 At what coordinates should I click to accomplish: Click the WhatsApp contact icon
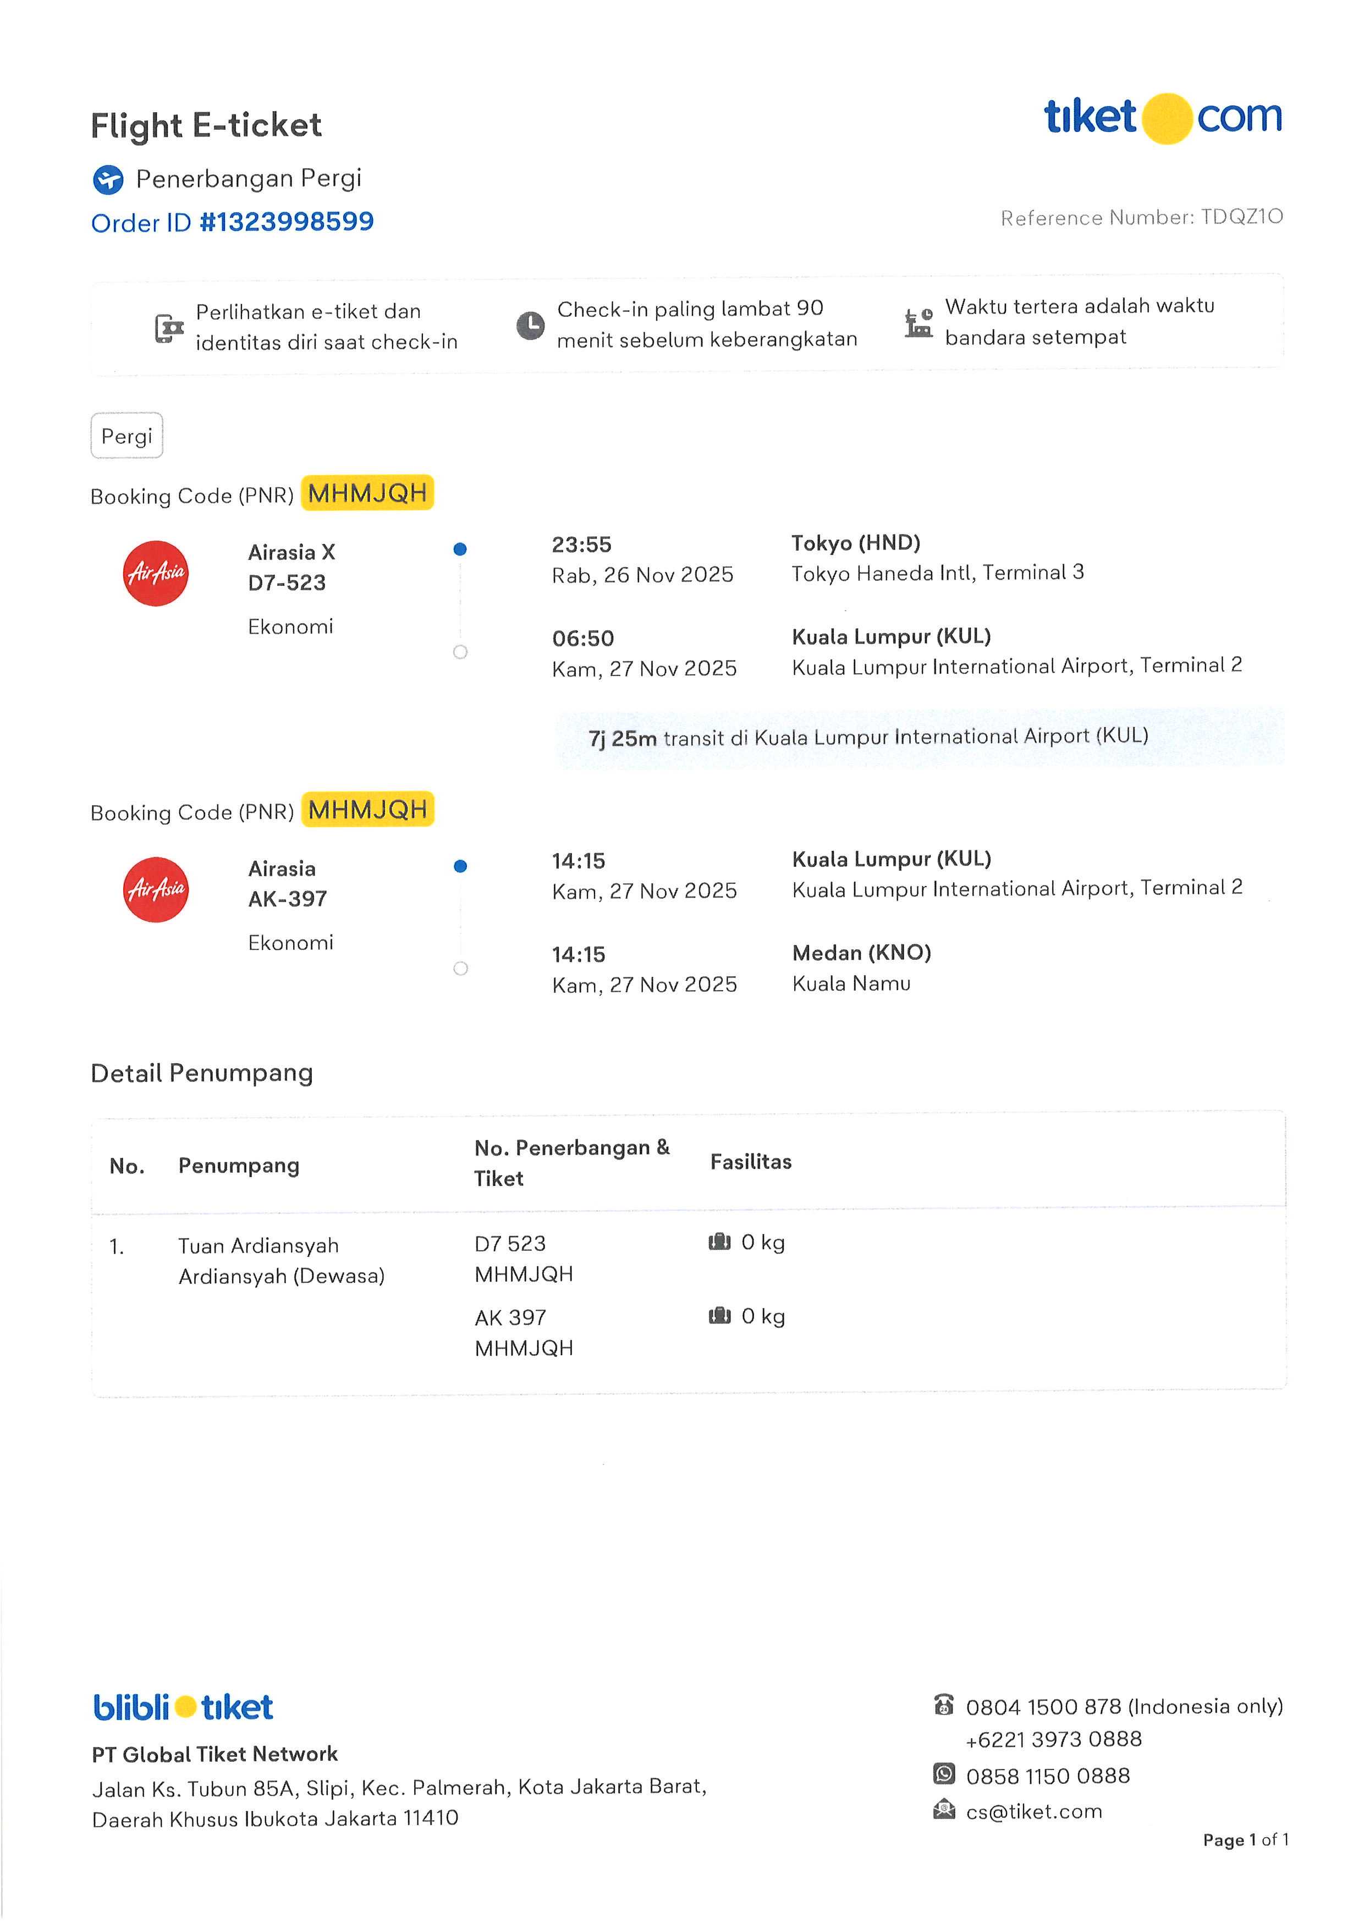click(944, 1773)
